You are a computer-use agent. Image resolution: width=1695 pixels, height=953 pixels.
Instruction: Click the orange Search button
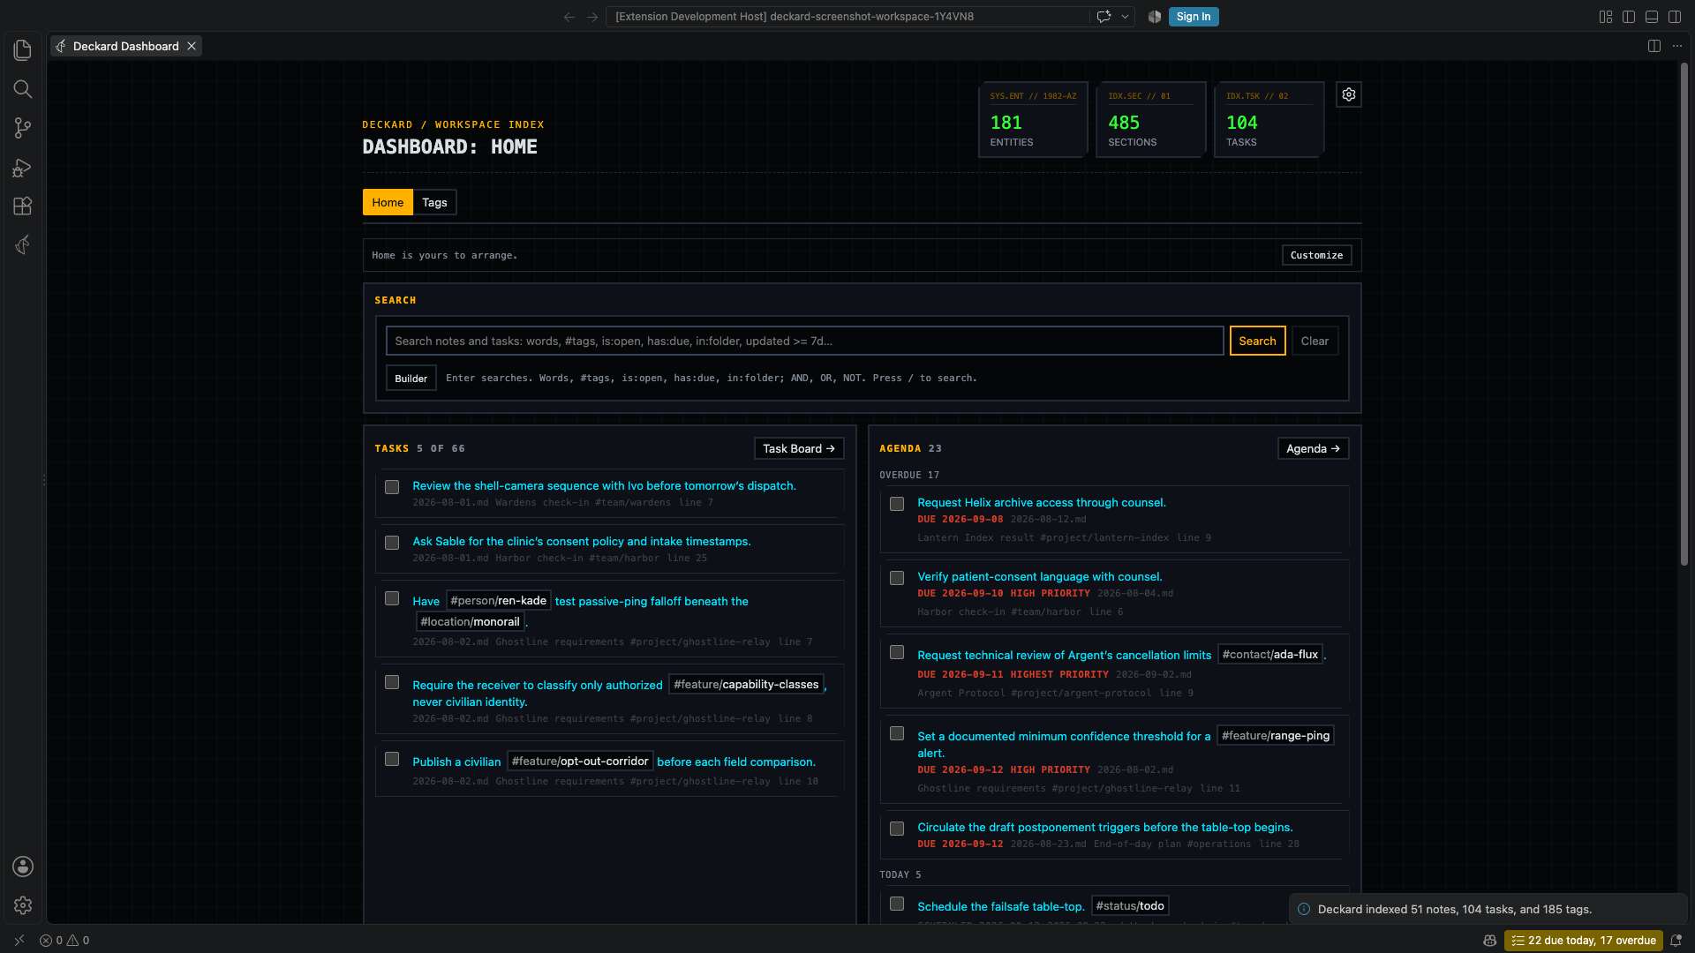pos(1257,341)
